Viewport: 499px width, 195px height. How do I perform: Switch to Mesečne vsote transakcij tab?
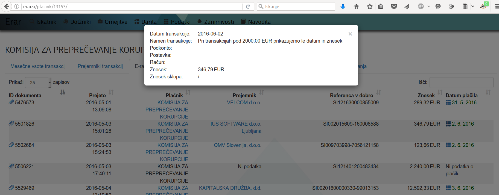tap(38, 66)
